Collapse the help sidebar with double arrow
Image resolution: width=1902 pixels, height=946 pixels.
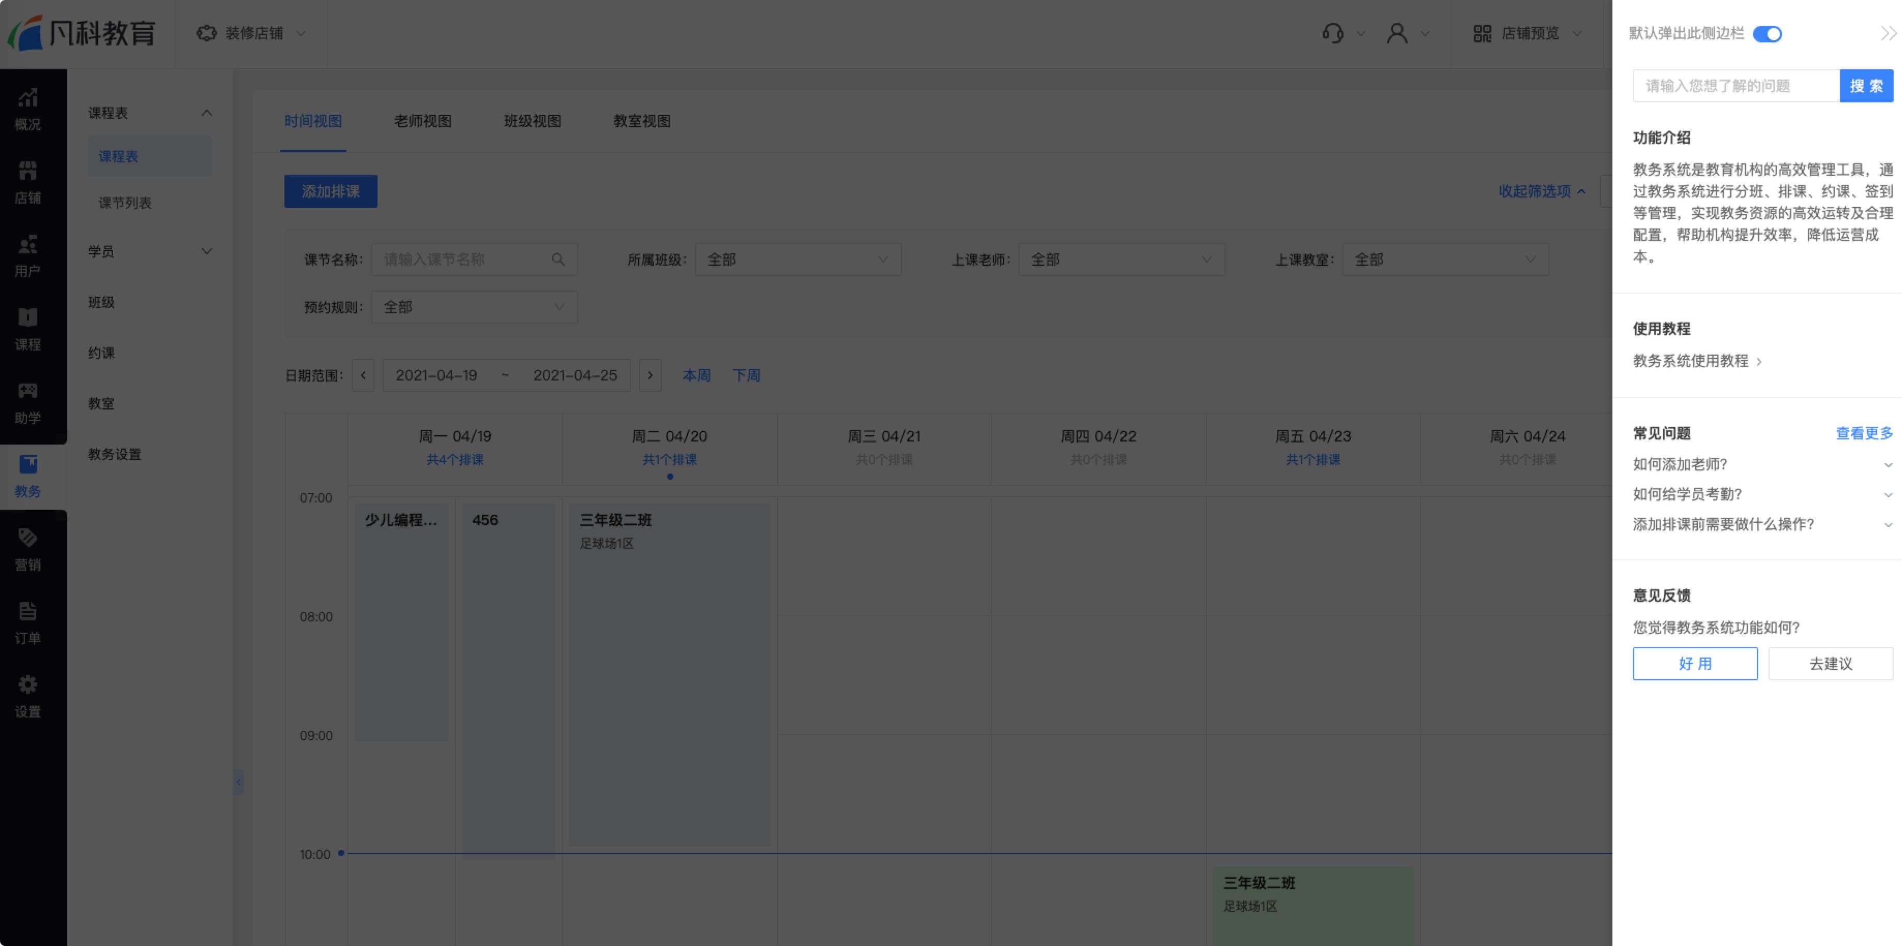(1888, 33)
